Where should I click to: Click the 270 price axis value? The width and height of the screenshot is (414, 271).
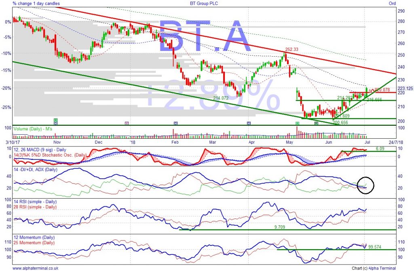point(401,32)
